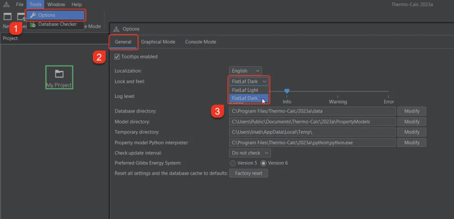
Task: Click the Python interpreter path field
Action: [312, 142]
